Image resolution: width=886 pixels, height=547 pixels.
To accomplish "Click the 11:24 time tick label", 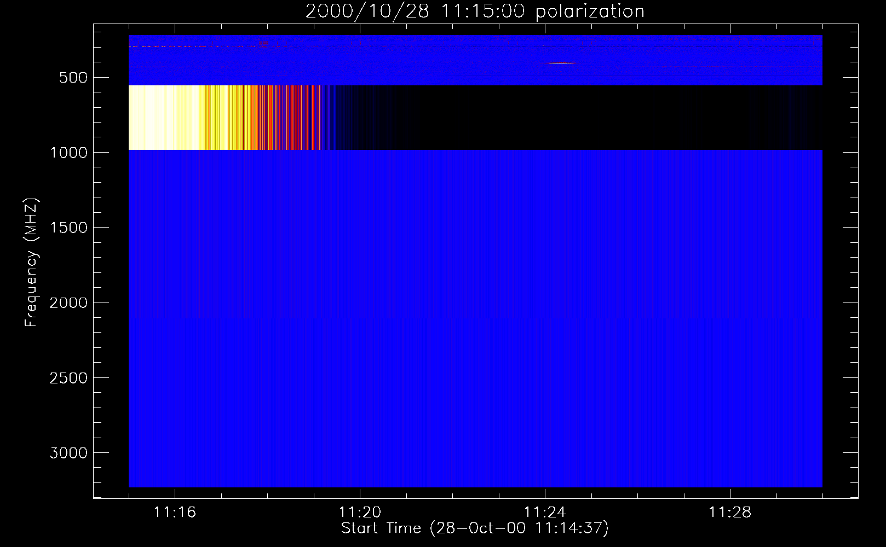I will (x=545, y=513).
